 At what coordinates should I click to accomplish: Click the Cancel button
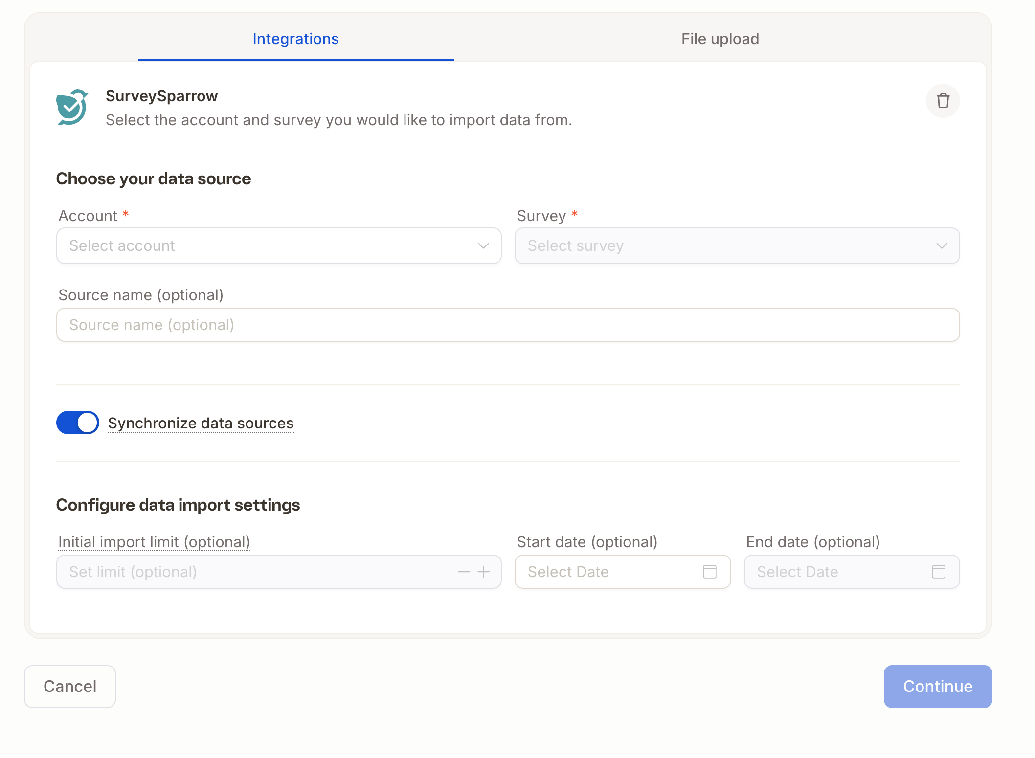pos(70,686)
